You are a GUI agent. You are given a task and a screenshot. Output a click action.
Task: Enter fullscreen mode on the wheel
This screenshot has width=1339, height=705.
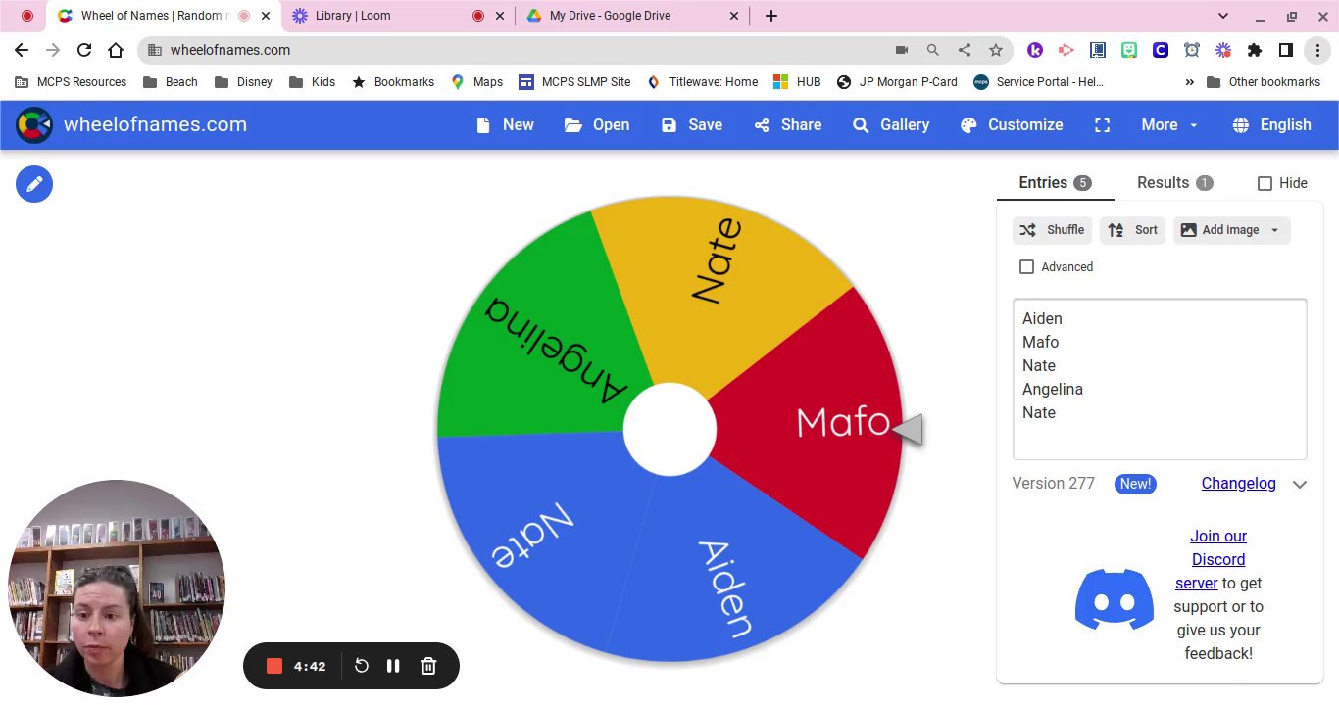point(1103,125)
